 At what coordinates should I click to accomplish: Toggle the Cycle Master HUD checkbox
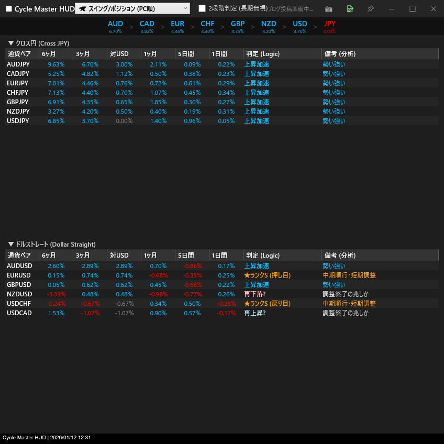pos(9,9)
